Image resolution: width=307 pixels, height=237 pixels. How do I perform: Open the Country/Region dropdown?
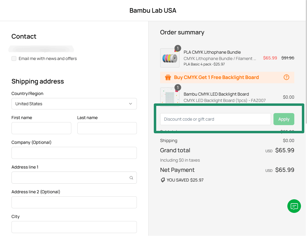74,104
